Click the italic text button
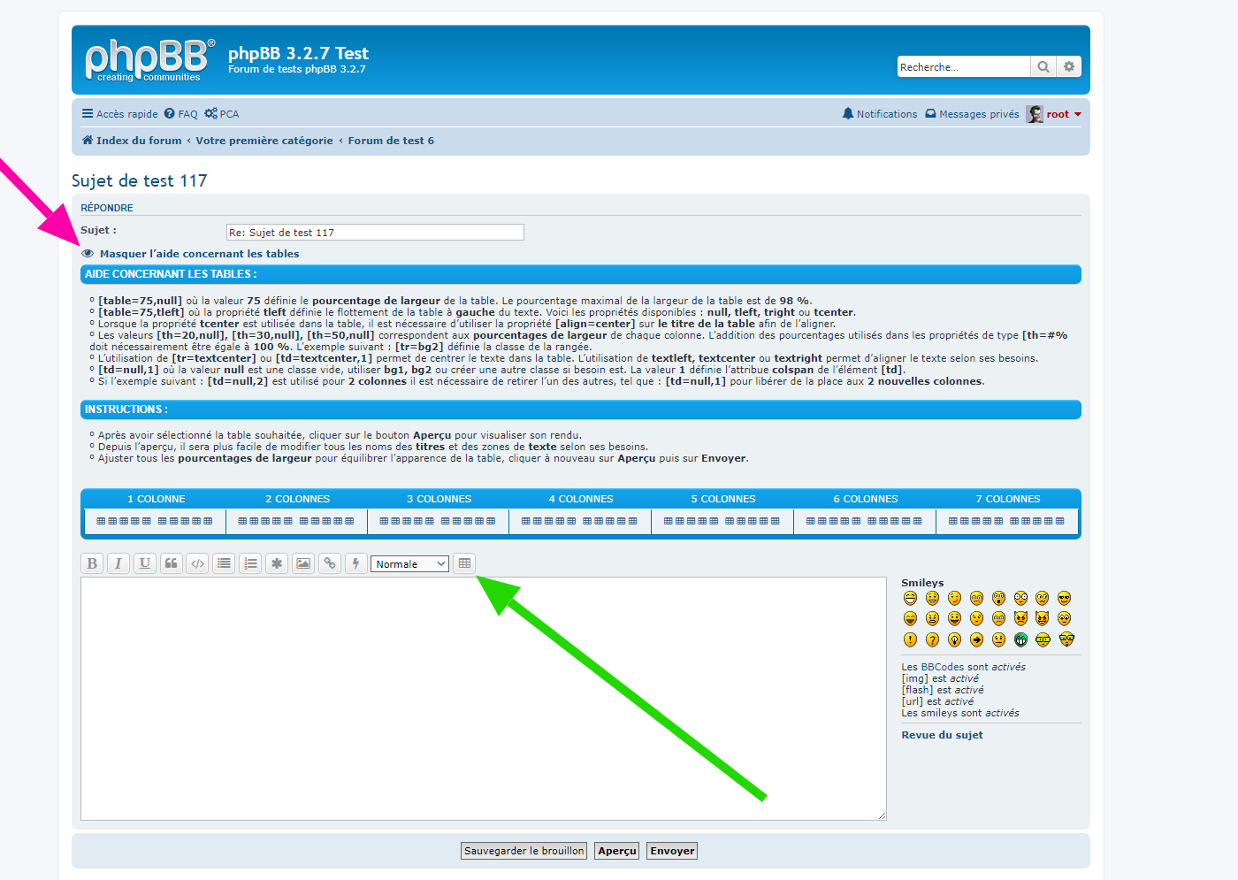 pos(118,563)
